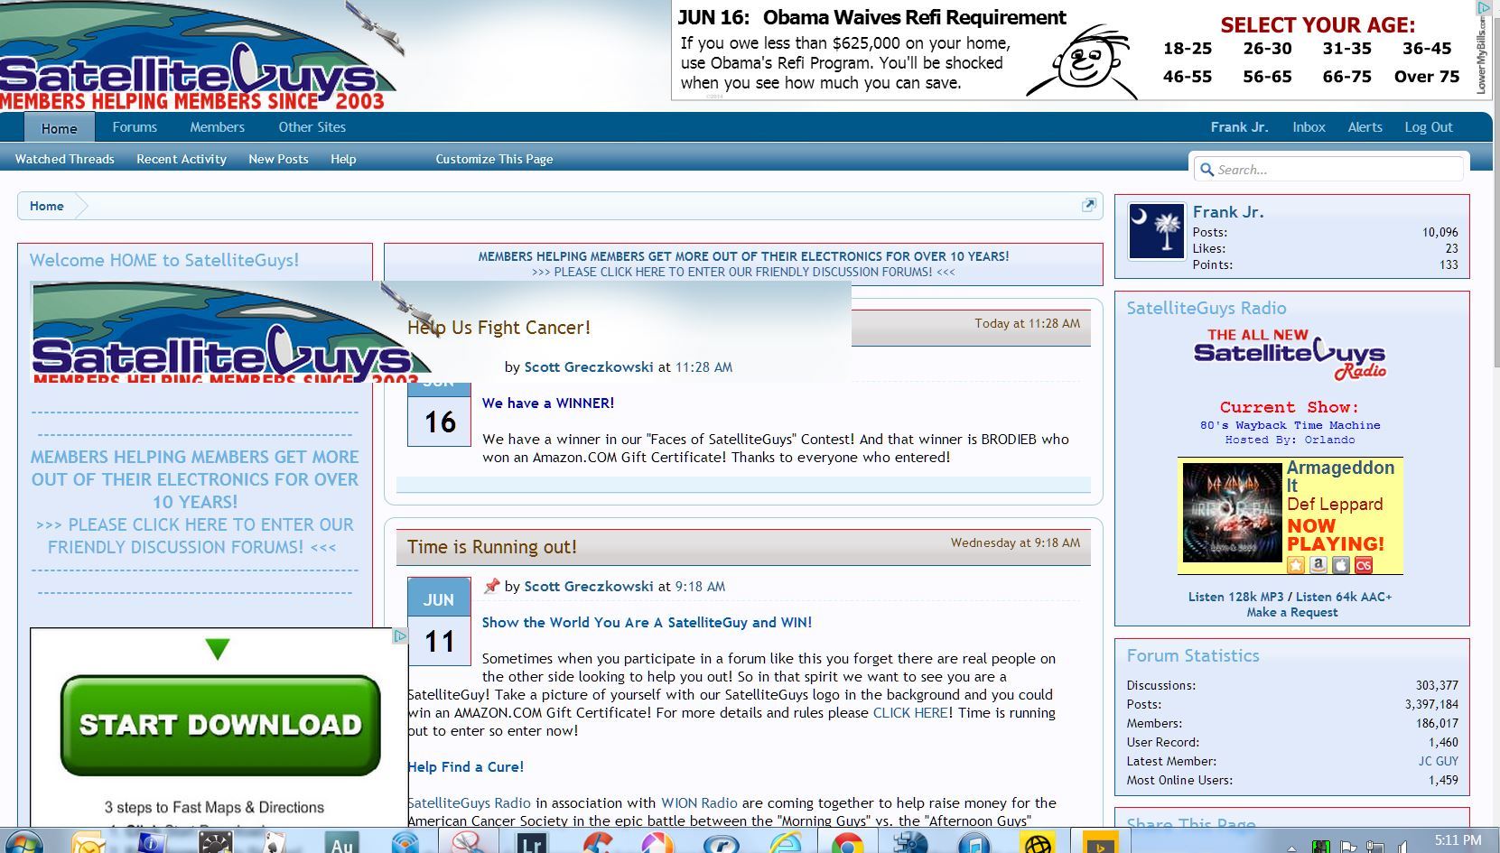Switch to Google Chrome on the taskbar
This screenshot has width=1500, height=853.
pos(847,843)
